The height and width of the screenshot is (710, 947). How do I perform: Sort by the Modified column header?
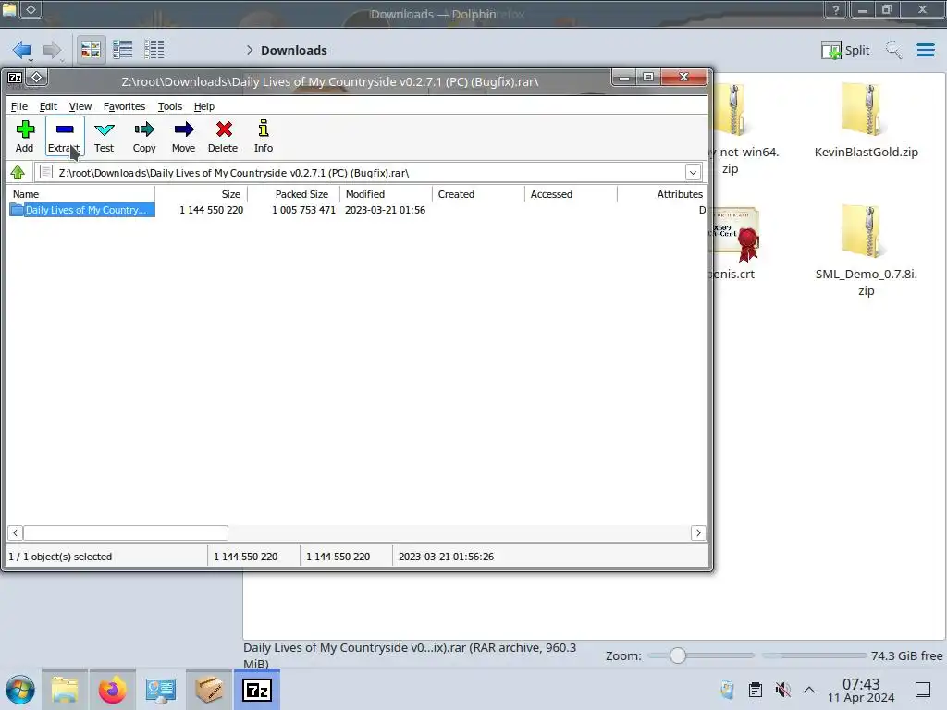pyautogui.click(x=386, y=194)
